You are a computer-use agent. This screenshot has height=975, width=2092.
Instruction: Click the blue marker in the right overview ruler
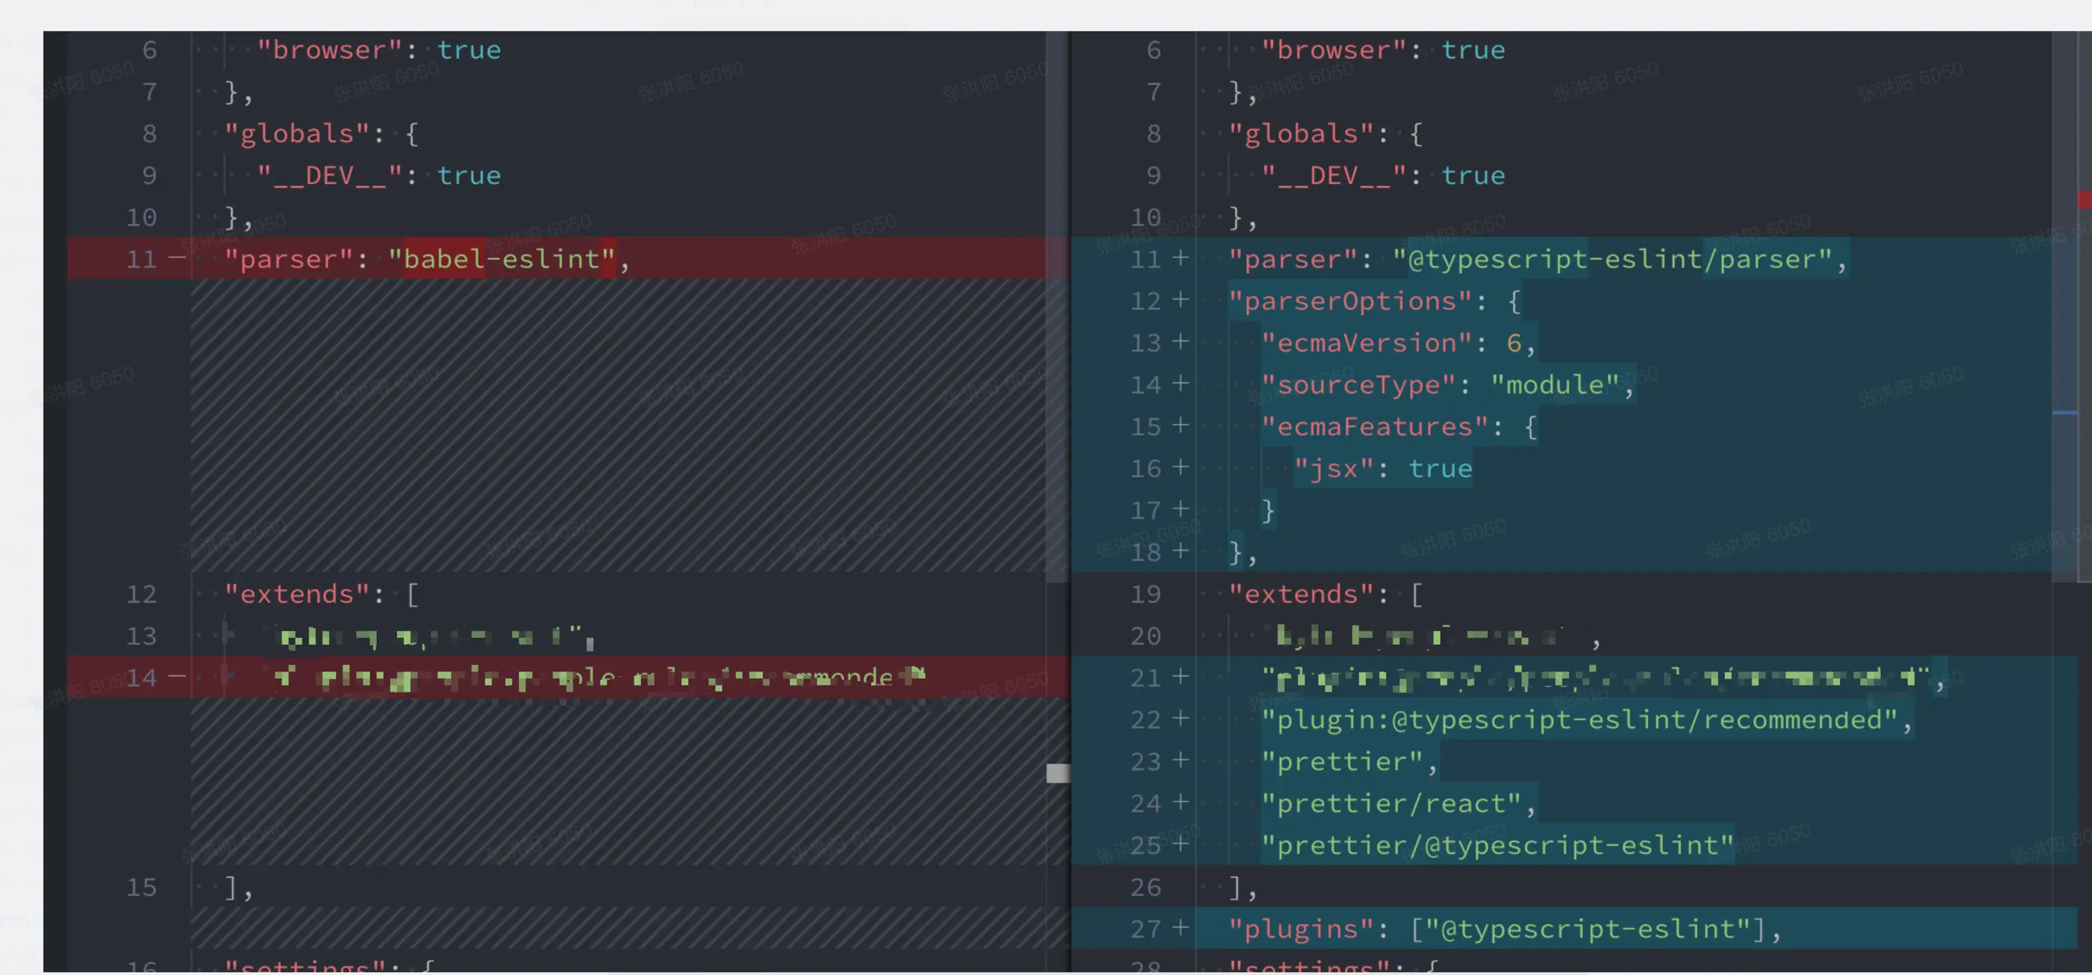2064,412
